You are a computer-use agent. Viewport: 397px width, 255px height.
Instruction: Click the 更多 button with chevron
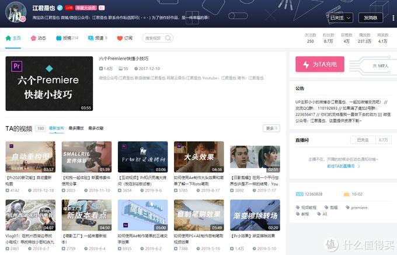point(271,128)
